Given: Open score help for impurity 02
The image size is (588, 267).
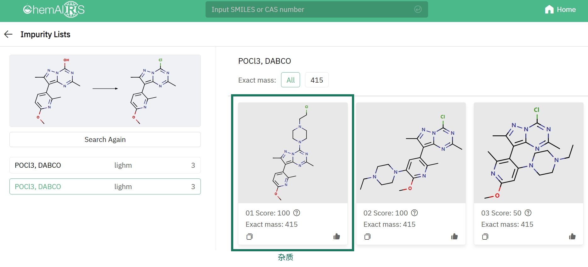Looking at the screenshot, I should (415, 213).
